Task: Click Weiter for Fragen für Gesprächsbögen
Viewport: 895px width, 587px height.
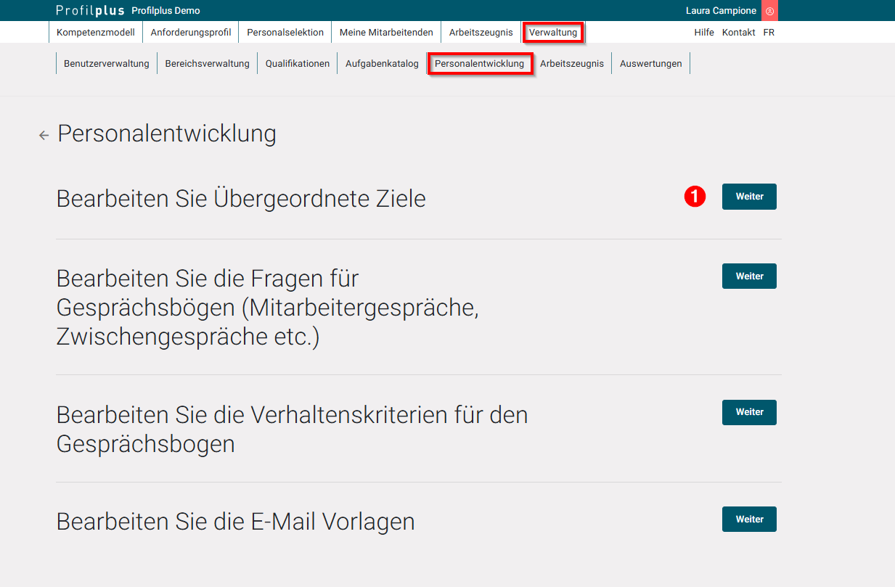Action: (x=748, y=276)
